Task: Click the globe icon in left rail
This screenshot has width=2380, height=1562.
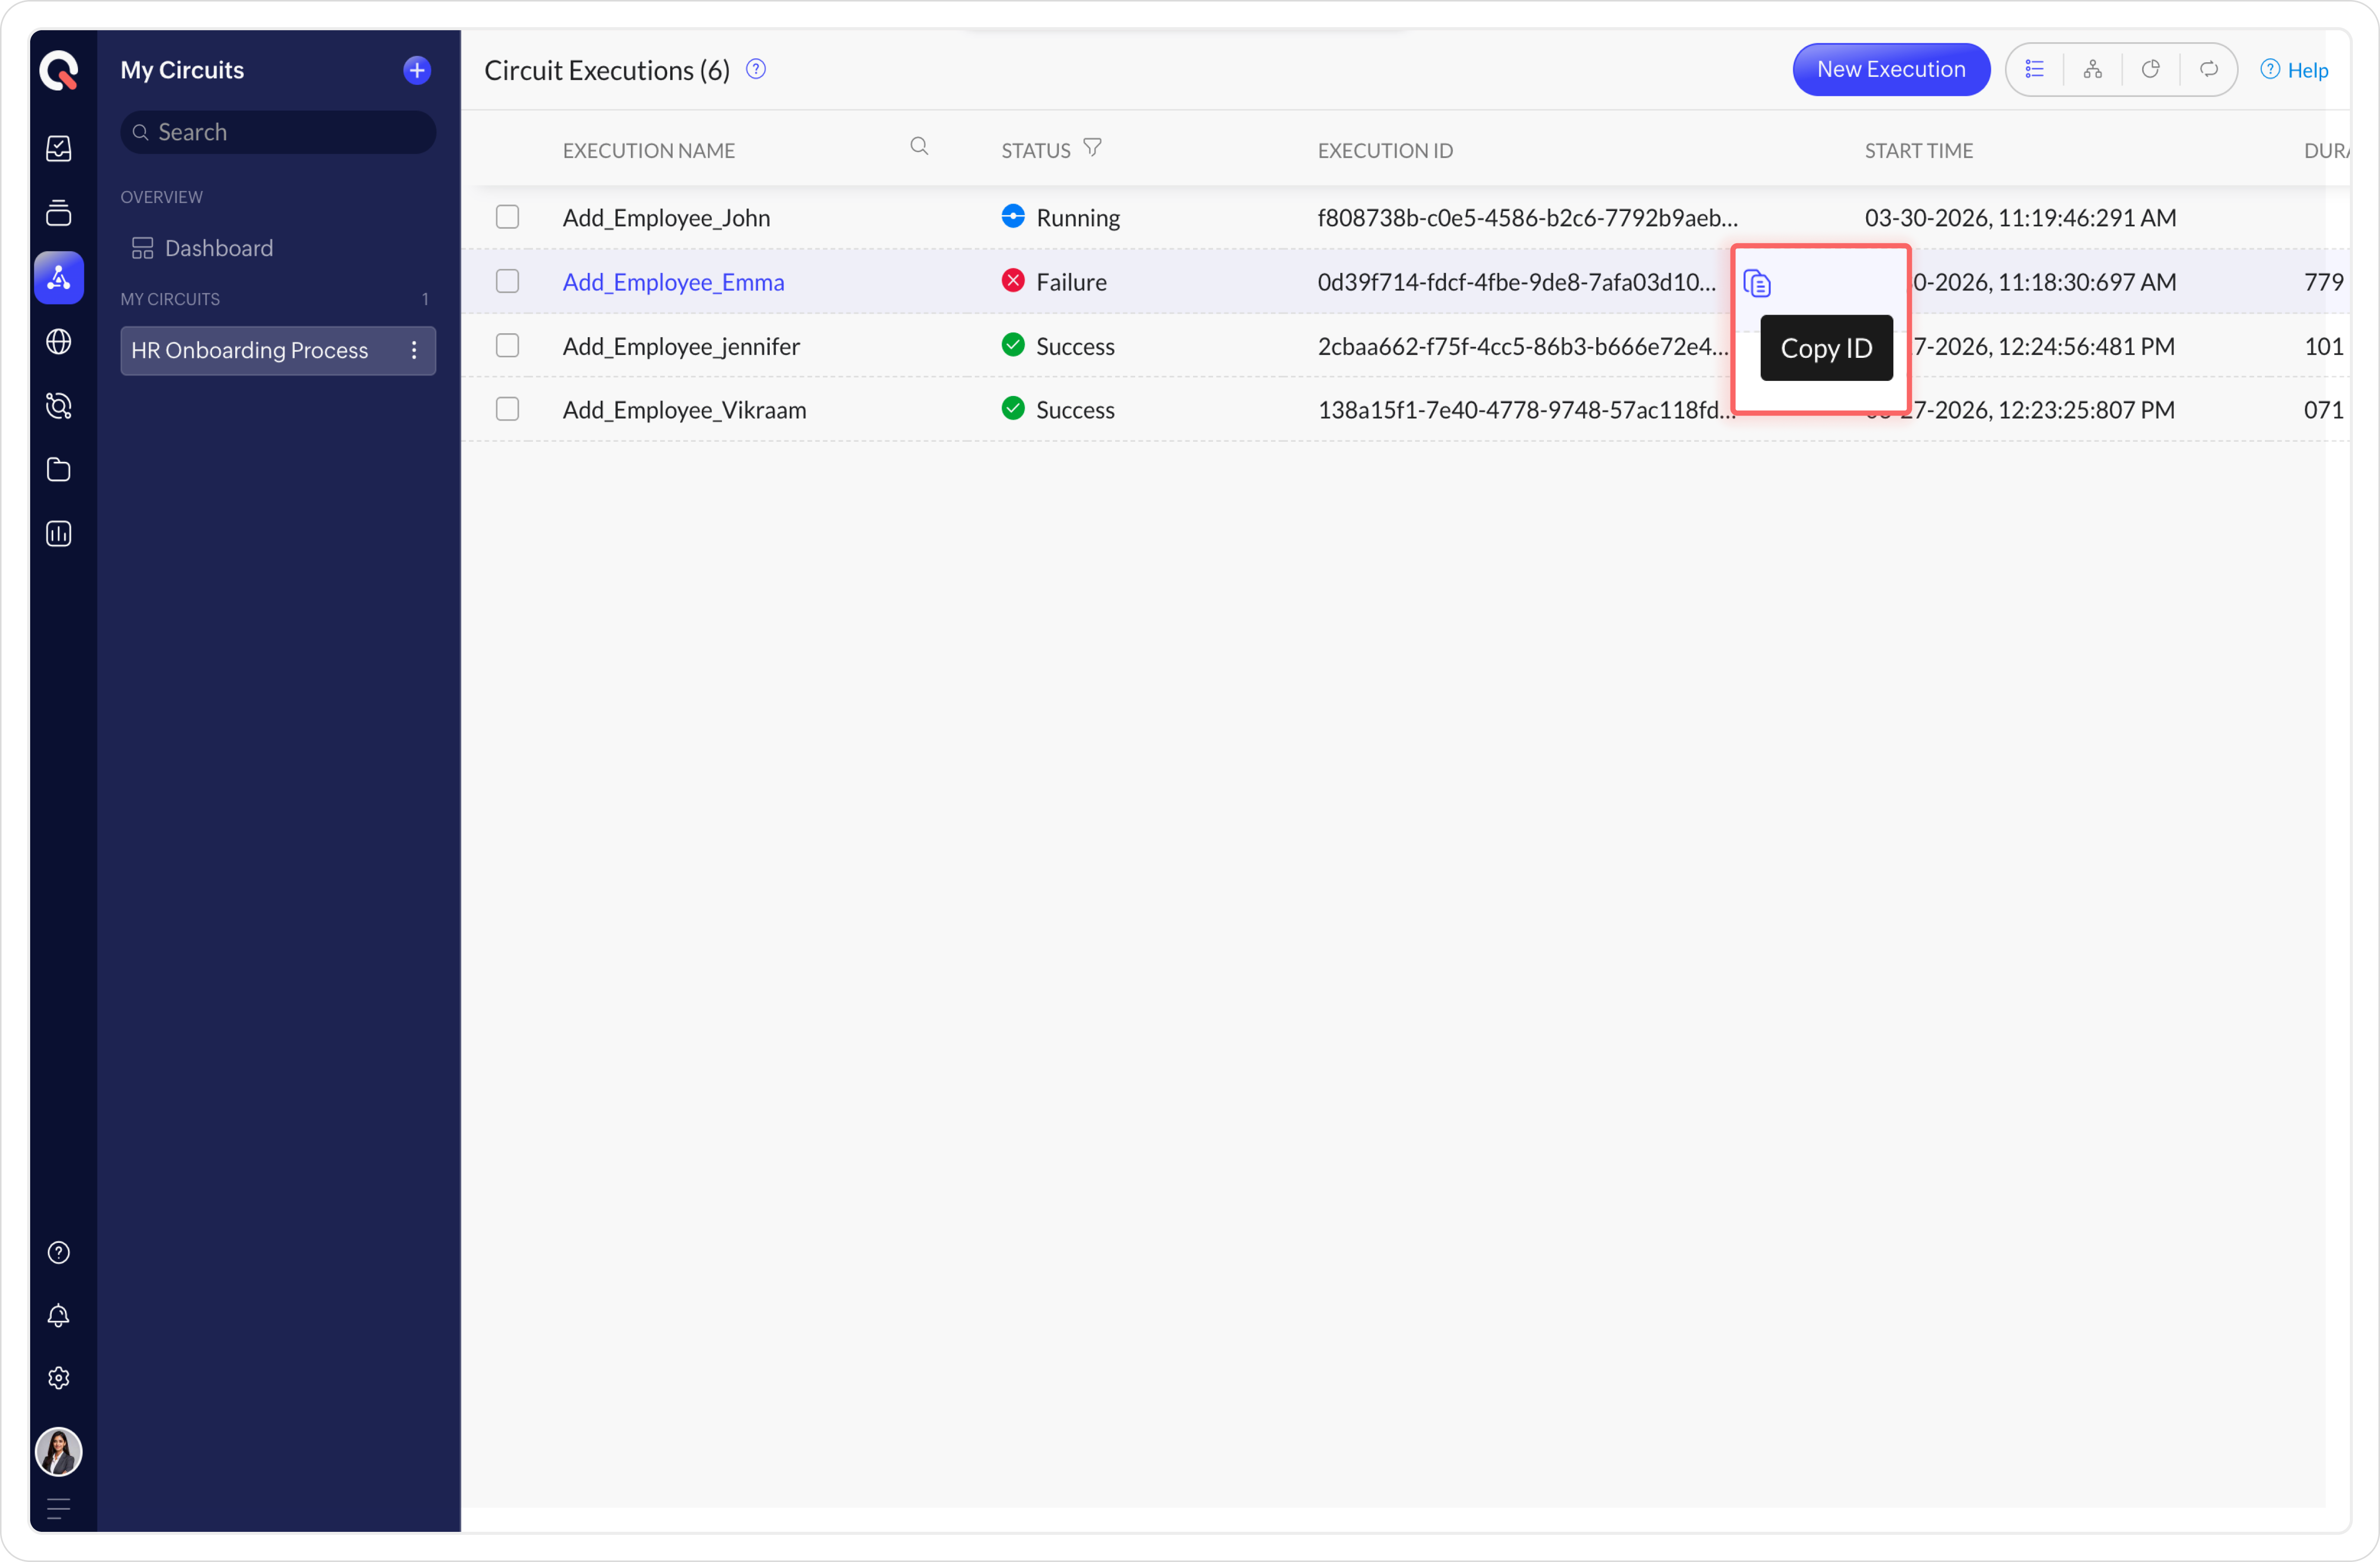Action: click(59, 342)
